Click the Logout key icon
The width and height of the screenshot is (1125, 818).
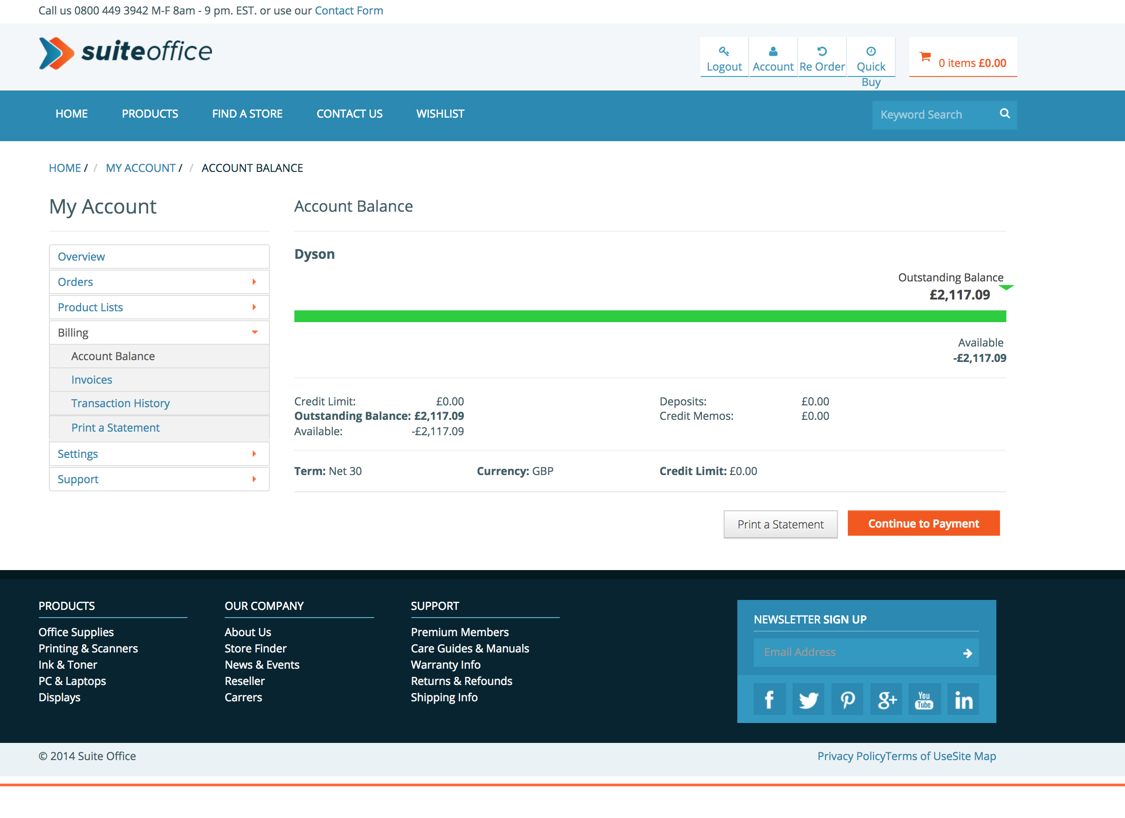coord(724,51)
